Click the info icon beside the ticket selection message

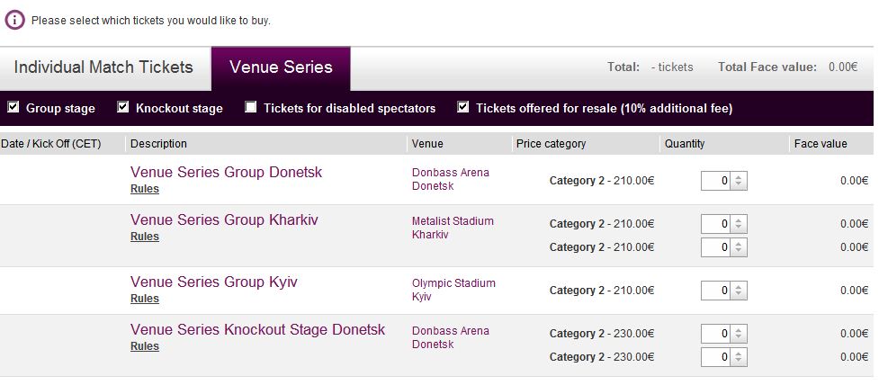click(x=15, y=19)
